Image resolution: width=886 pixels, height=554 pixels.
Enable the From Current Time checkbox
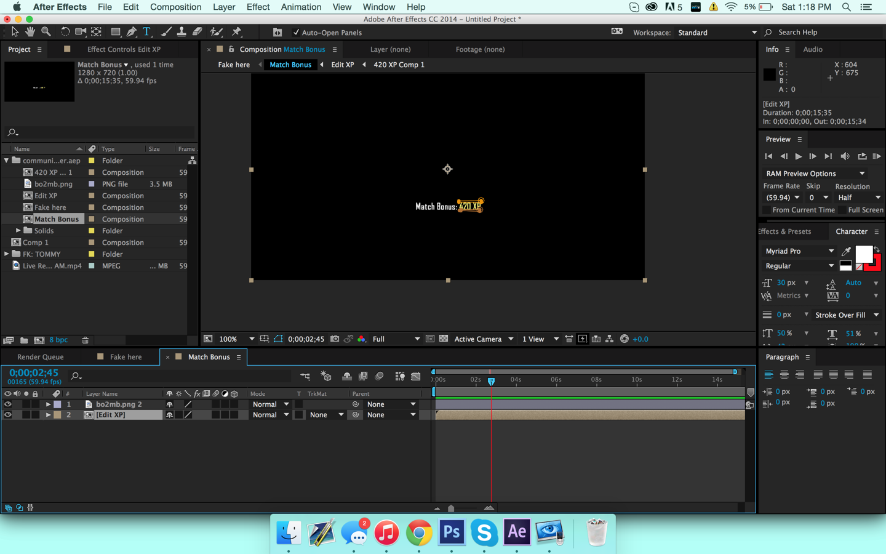point(767,210)
